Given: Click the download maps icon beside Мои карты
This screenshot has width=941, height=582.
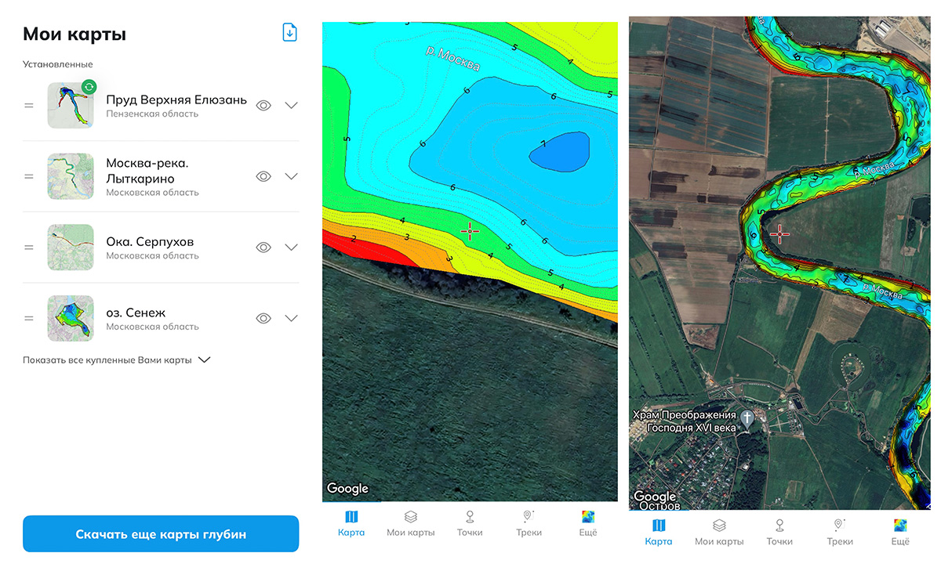Looking at the screenshot, I should pos(289,33).
